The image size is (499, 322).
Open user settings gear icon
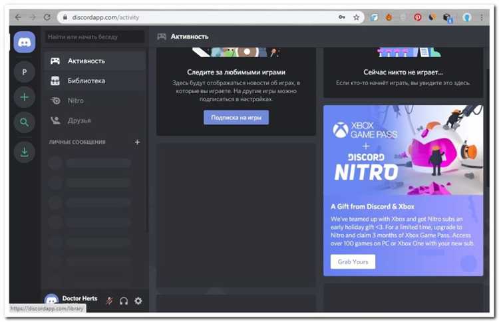coord(138,301)
